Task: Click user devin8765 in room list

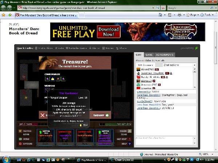Action: 147,69
